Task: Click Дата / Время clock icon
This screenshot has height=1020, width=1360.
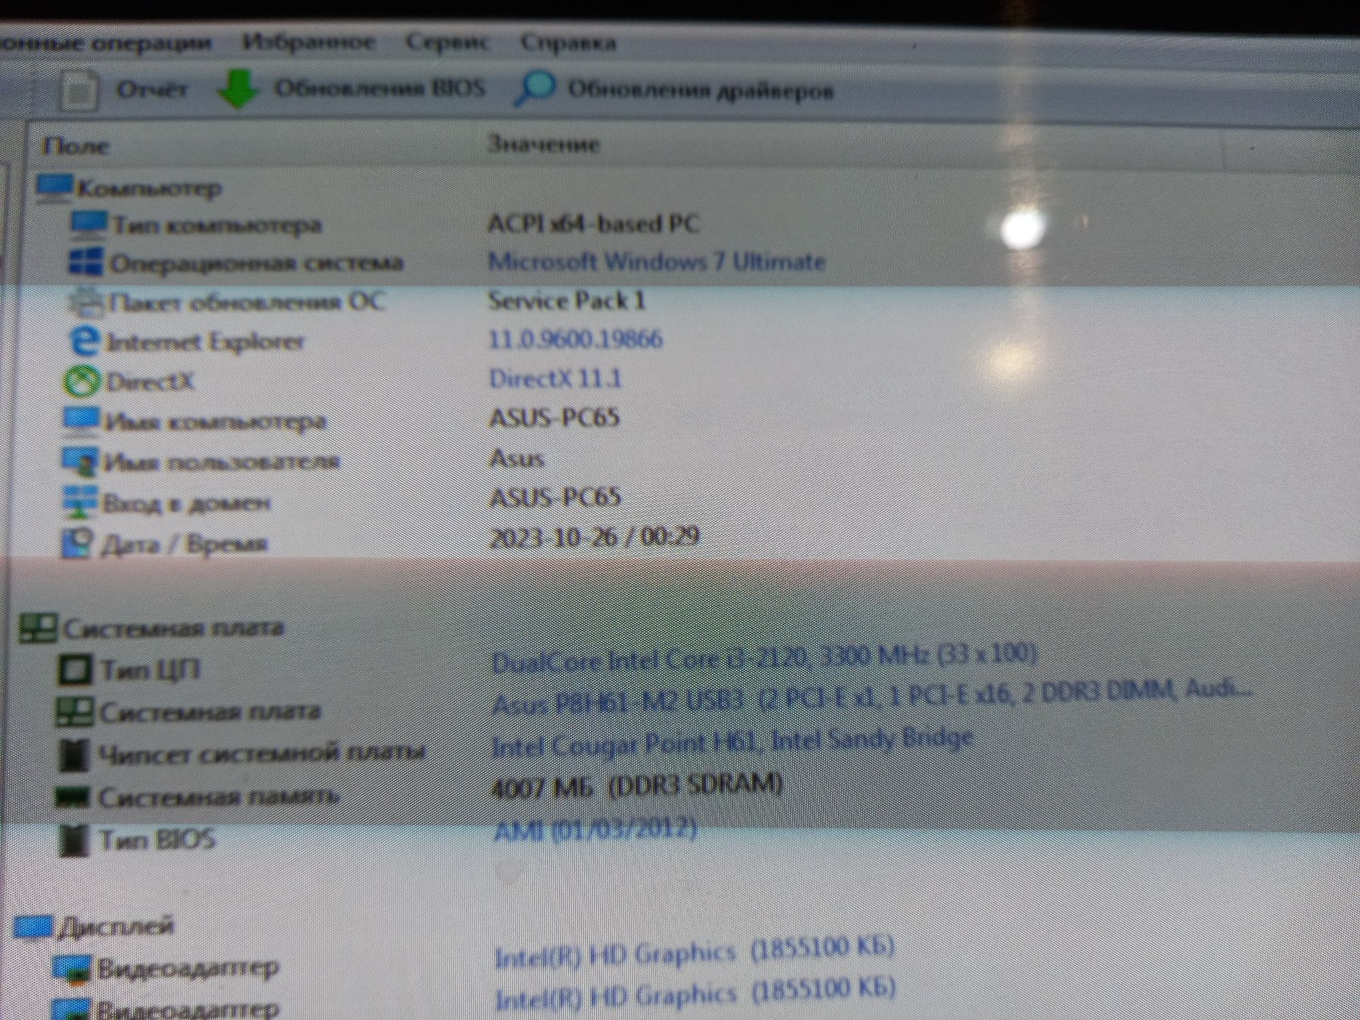Action: [x=77, y=543]
